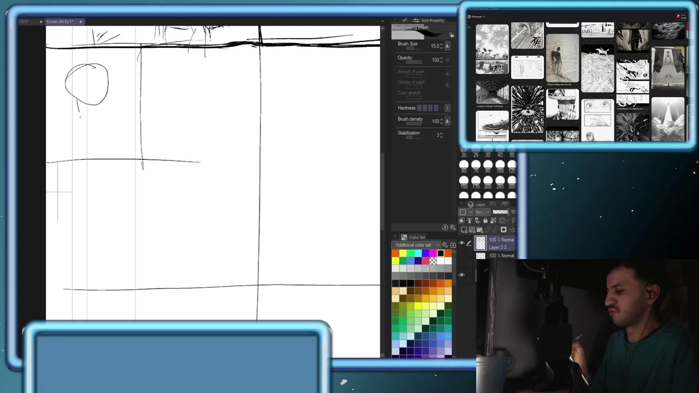
Task: Click the reset-to-initial-settings icon under Tool Property
Action: pyautogui.click(x=445, y=228)
